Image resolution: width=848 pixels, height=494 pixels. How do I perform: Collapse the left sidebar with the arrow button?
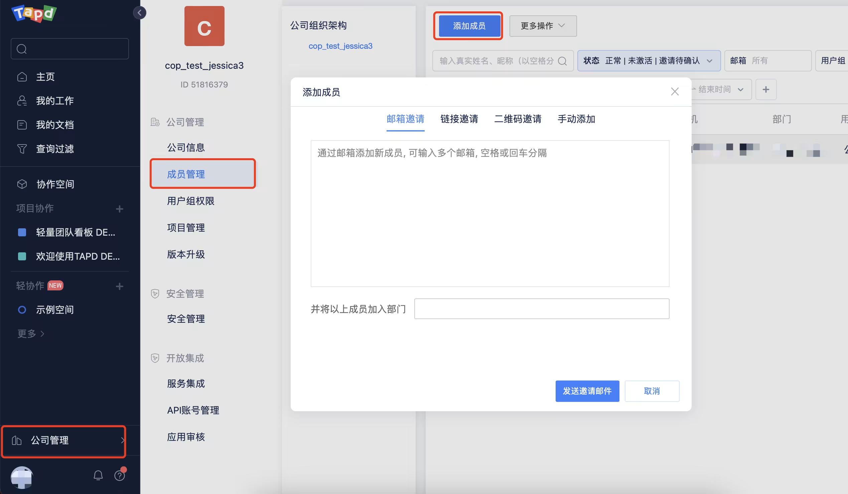tap(139, 13)
